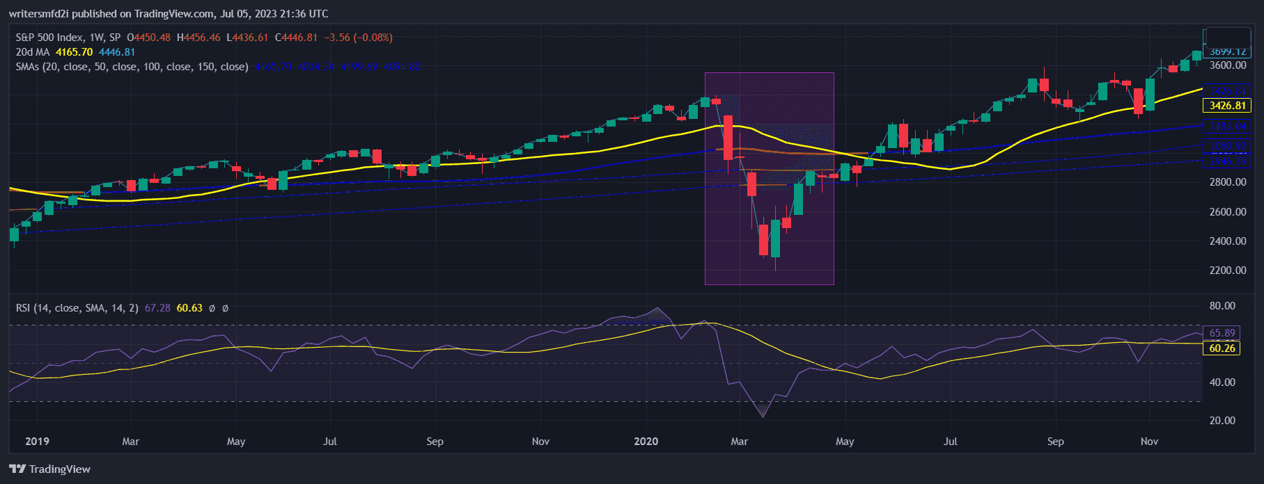Click the Nov label just before 2020
Screen dimensions: 1264x484
(x=540, y=442)
